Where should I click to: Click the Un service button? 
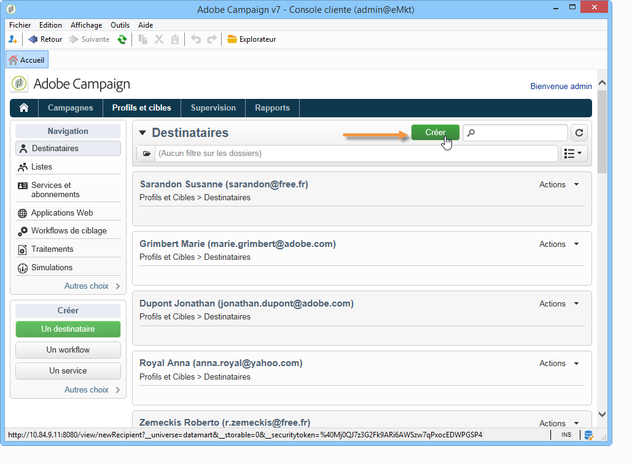pos(68,371)
